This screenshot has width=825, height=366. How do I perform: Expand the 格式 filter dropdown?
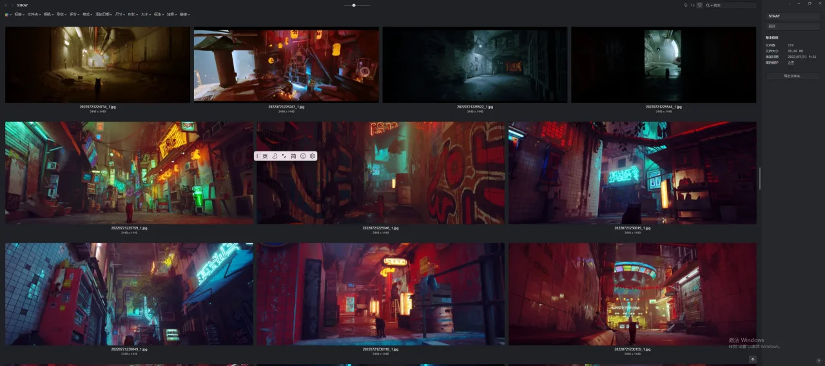(x=87, y=14)
